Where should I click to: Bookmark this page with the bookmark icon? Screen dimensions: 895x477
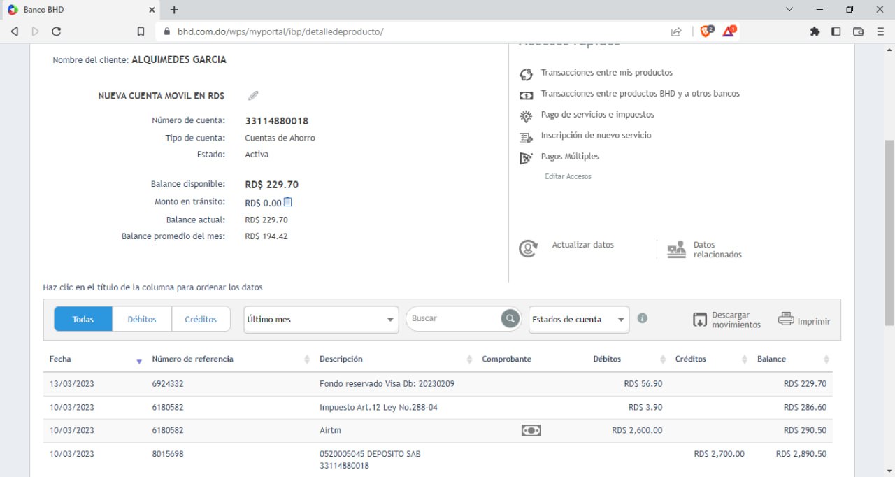[x=141, y=31]
